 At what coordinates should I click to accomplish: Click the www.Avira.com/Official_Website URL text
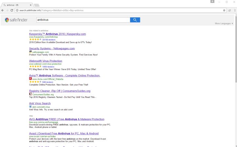(x=48, y=79)
